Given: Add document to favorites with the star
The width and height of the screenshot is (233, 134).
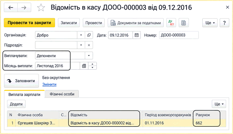Looking at the screenshot, I should click(x=41, y=8).
